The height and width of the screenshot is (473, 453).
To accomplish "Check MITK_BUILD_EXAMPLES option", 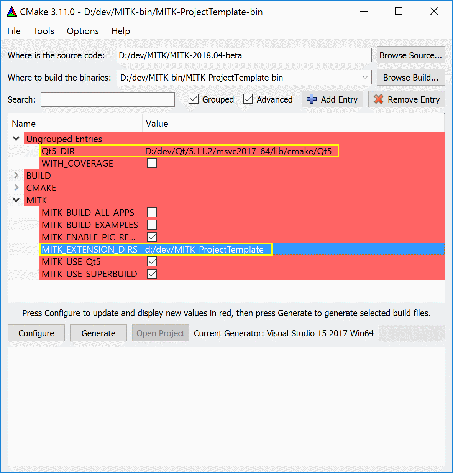I will [152, 225].
